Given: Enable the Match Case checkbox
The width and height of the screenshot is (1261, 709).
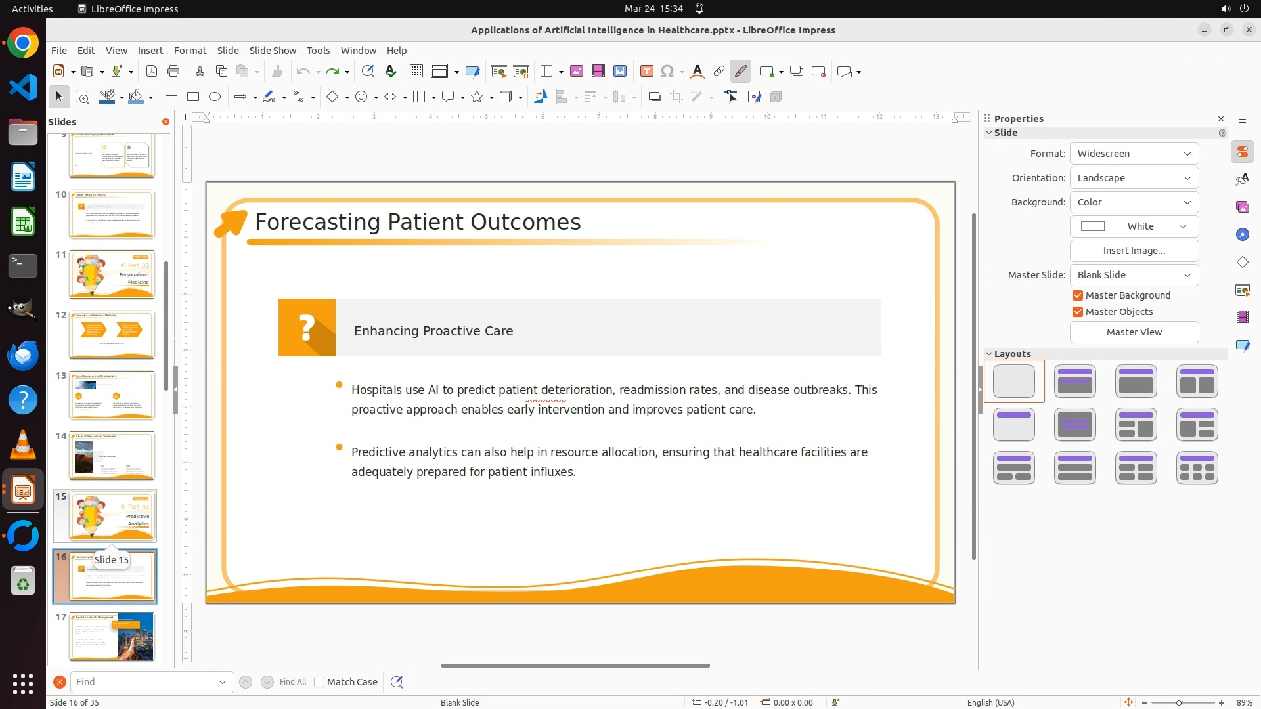Looking at the screenshot, I should [x=320, y=682].
